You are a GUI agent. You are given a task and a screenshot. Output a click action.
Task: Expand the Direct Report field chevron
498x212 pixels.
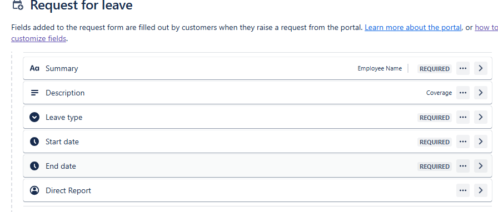coord(481,190)
